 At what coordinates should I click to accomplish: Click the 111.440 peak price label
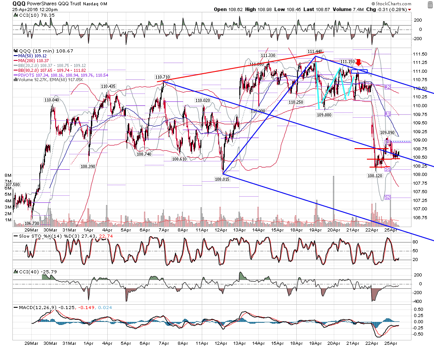point(315,52)
